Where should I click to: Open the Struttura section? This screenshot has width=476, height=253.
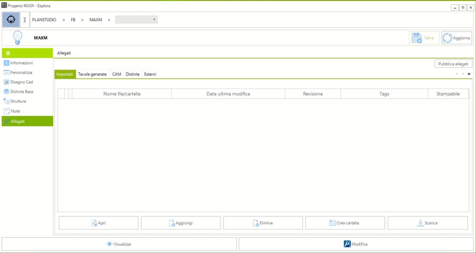point(27,101)
